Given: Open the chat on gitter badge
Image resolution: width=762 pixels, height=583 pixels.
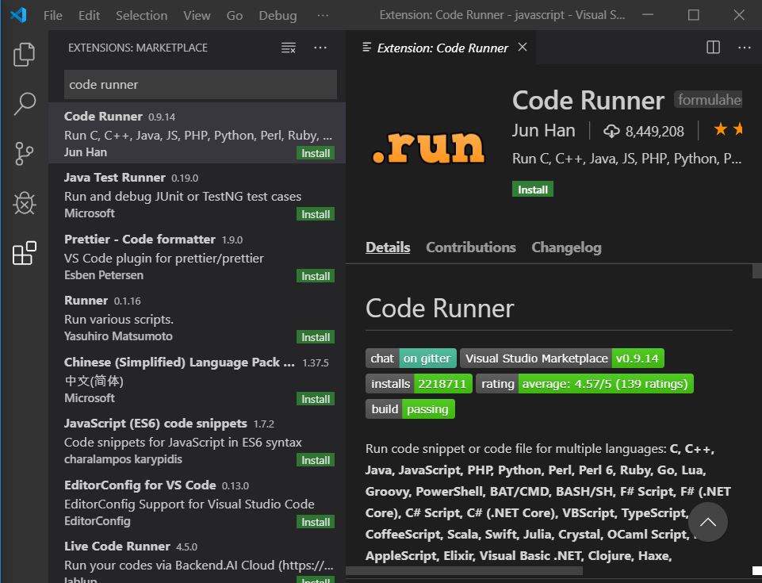Looking at the screenshot, I should click(411, 359).
